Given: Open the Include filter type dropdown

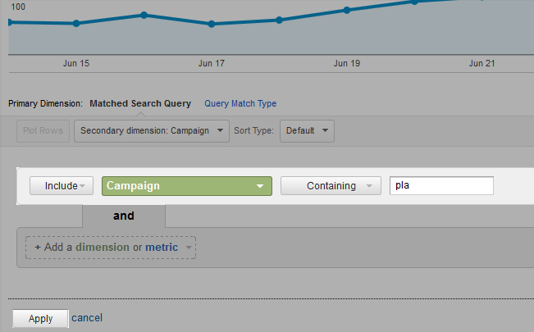Looking at the screenshot, I should pyautogui.click(x=62, y=186).
